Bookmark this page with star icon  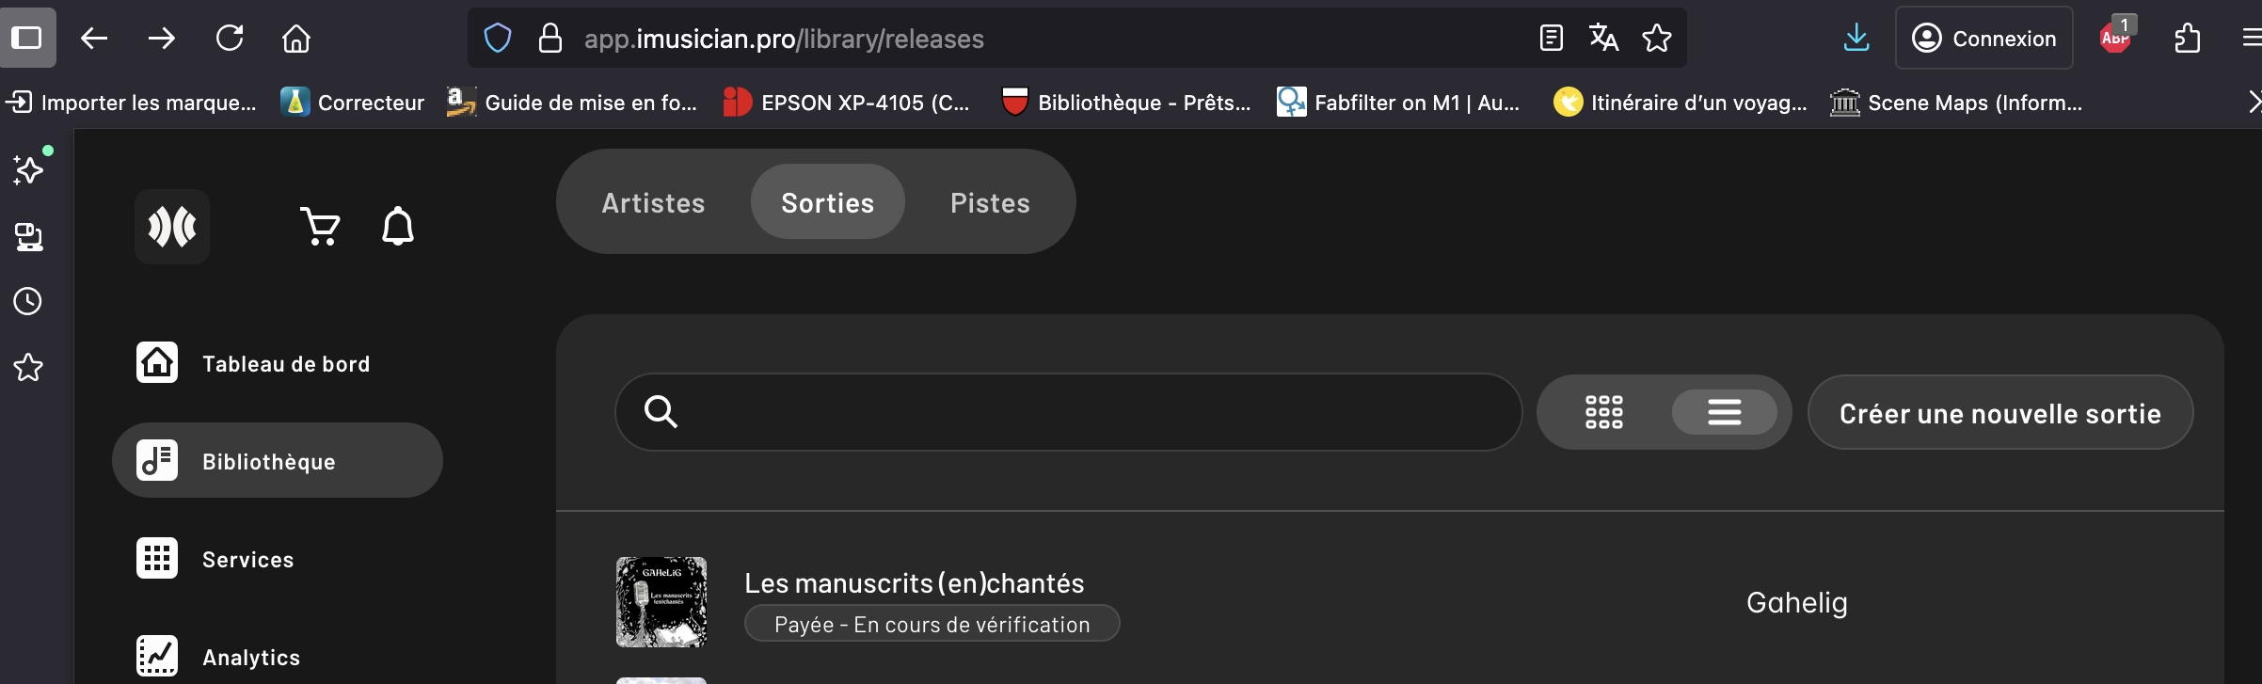point(1657,39)
